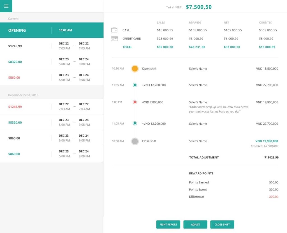Open red $1245.99 shift under December 22nd
287x233 pixels.
pyautogui.click(x=52, y=107)
